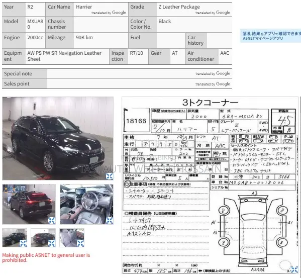Open the main black Harrier front photo
Image resolution: width=301 pixels, height=278 pixels.
(58, 138)
